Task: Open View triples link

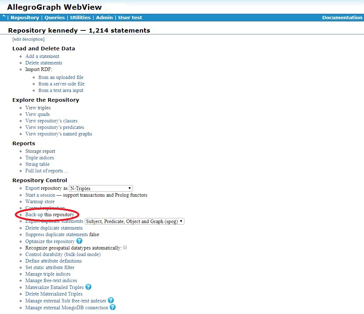Action: tap(38, 108)
